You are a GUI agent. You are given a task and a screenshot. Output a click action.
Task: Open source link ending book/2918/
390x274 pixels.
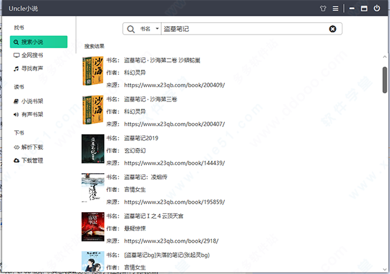(x=171, y=241)
